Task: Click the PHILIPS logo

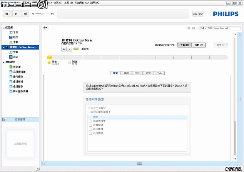Action: click(x=226, y=14)
